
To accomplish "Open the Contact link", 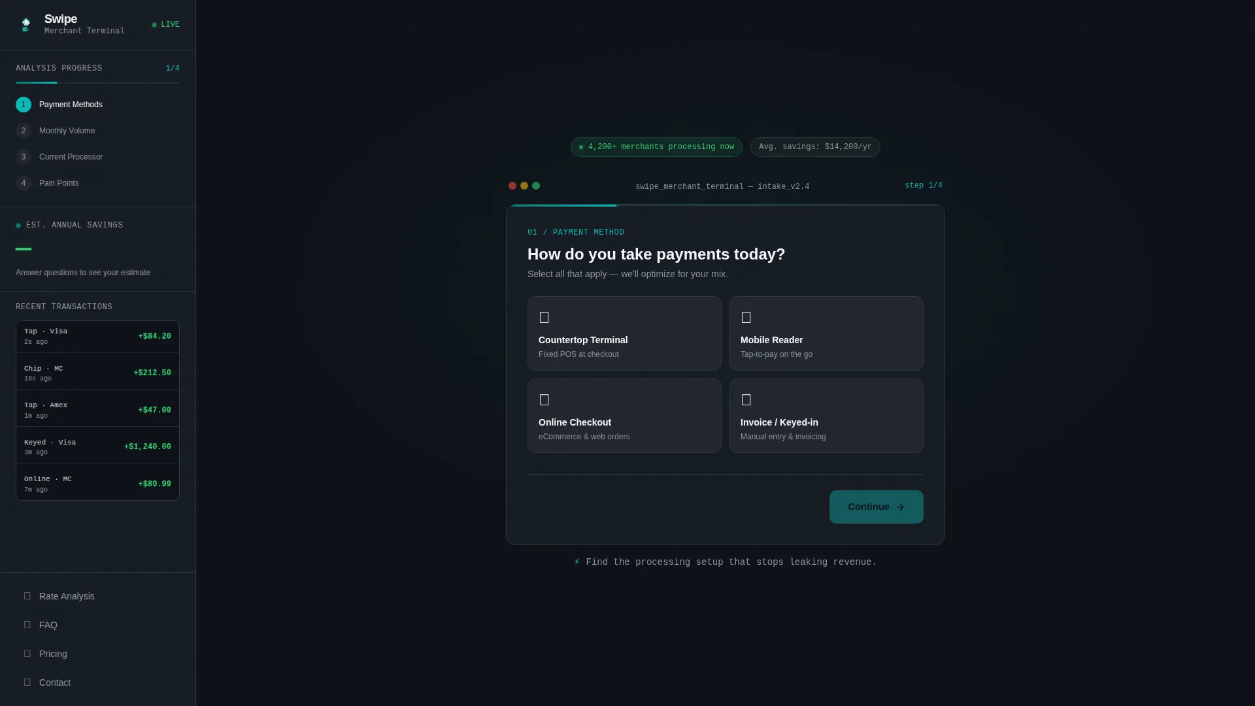I will click(97, 682).
